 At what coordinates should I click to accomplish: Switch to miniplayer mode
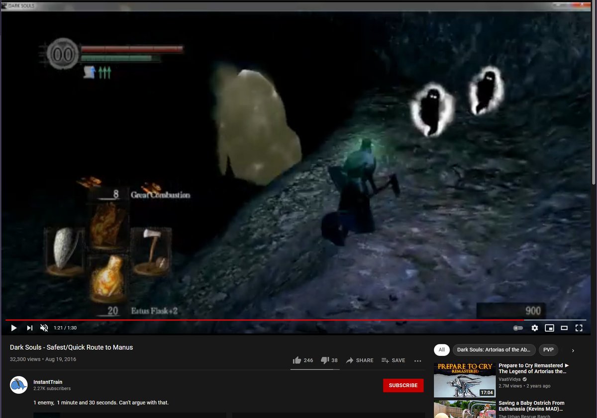click(x=549, y=328)
